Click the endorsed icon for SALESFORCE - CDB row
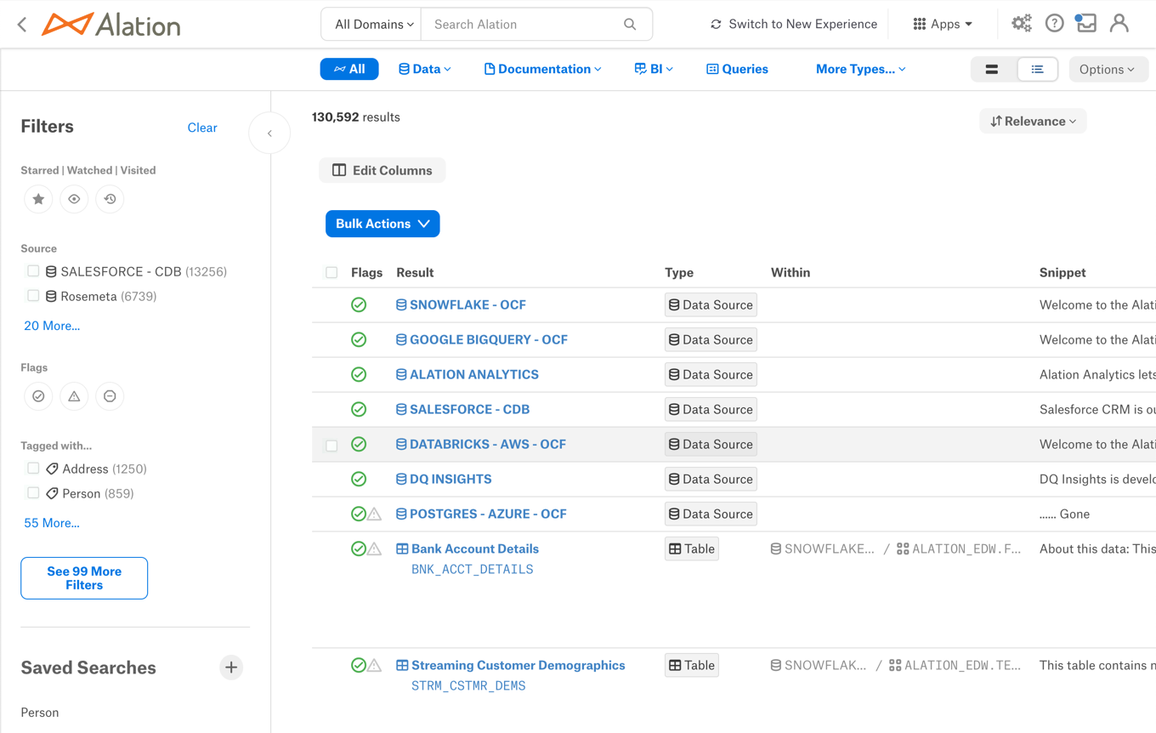 (x=359, y=409)
